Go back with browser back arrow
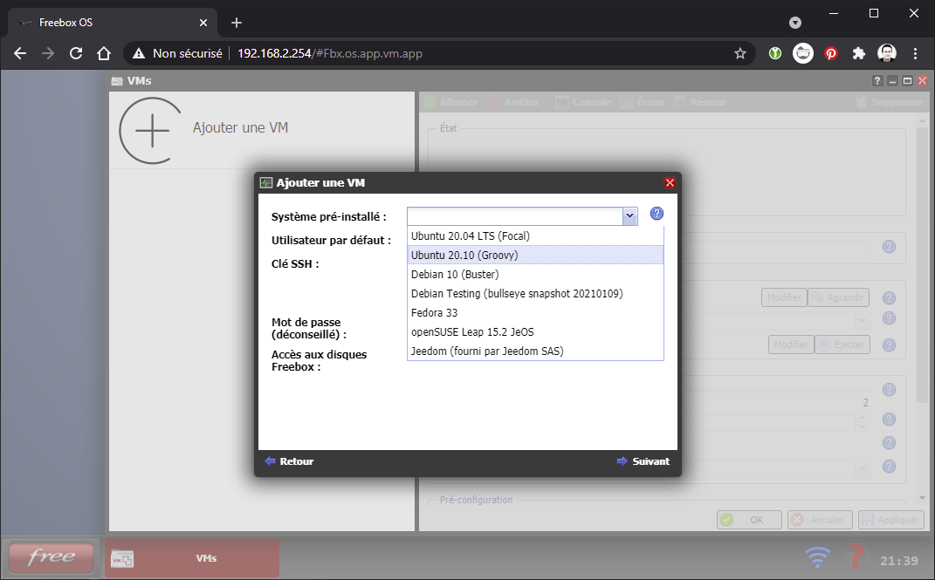The width and height of the screenshot is (935, 580). pyautogui.click(x=20, y=53)
